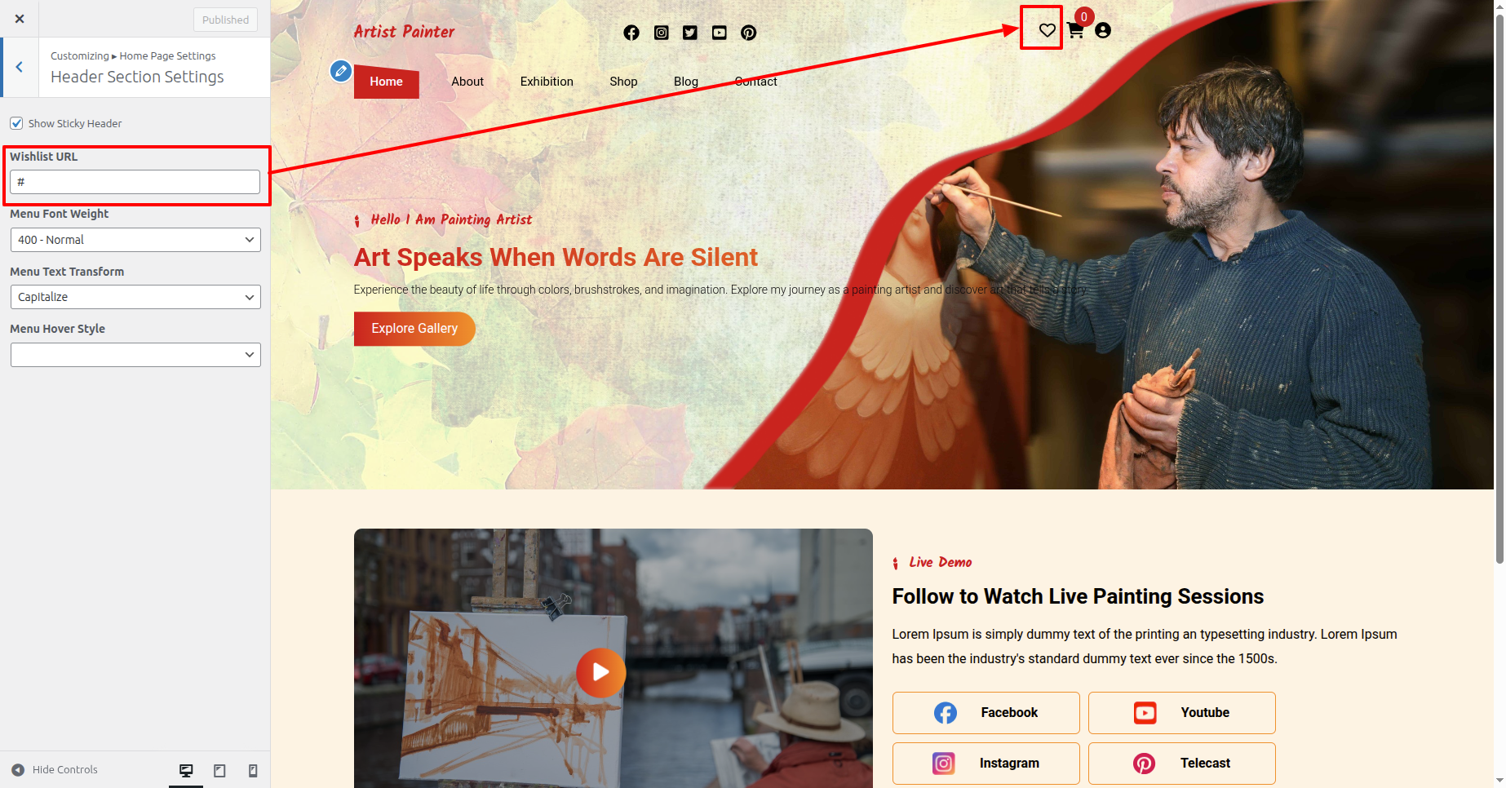Click the Explore Gallery button
The image size is (1506, 788).
click(x=414, y=329)
